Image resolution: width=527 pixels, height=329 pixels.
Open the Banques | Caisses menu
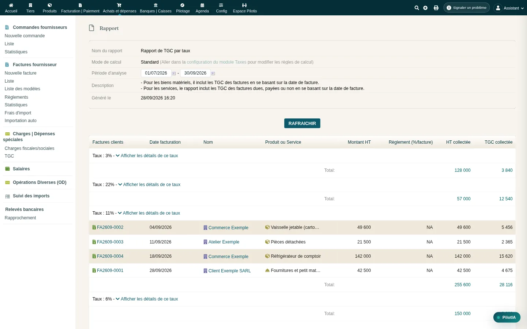156,8
